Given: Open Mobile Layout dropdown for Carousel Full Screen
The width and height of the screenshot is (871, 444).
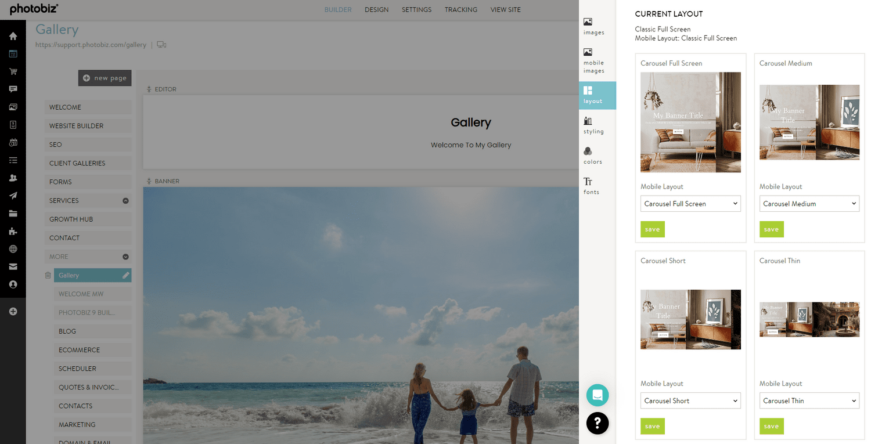Looking at the screenshot, I should [x=690, y=204].
